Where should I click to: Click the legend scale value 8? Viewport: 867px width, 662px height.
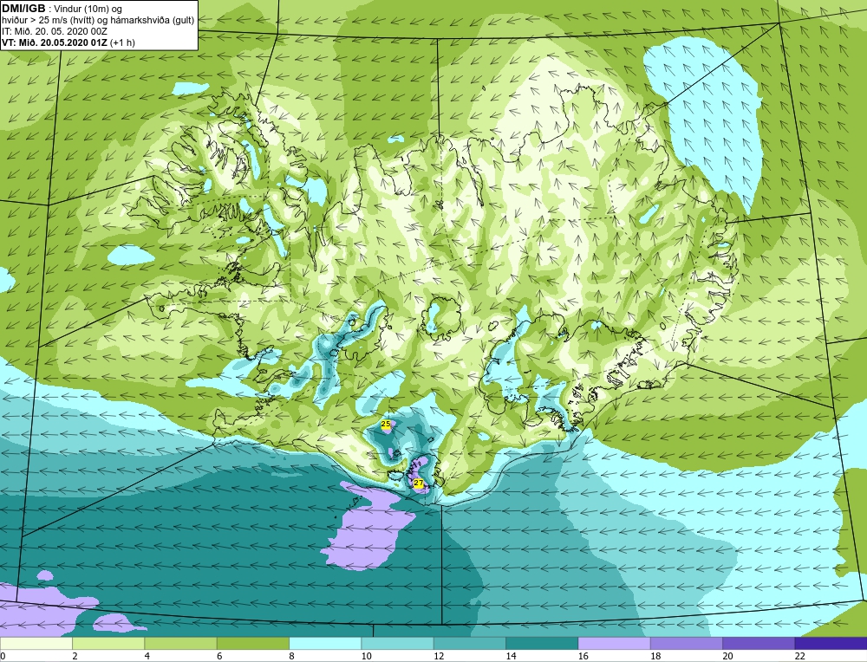[x=292, y=656]
